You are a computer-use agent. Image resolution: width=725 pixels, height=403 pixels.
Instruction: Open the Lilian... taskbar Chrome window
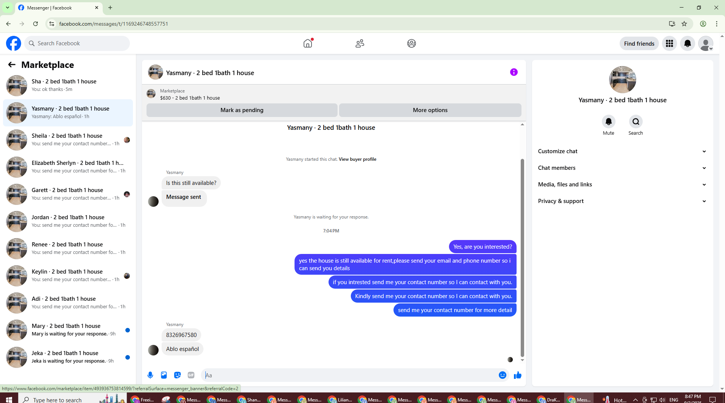coord(340,400)
